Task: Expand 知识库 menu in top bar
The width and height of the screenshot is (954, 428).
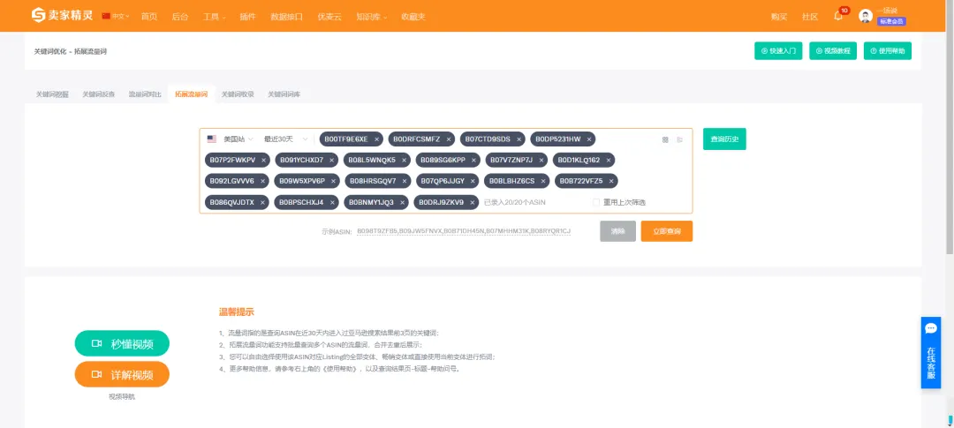Action: 372,17
